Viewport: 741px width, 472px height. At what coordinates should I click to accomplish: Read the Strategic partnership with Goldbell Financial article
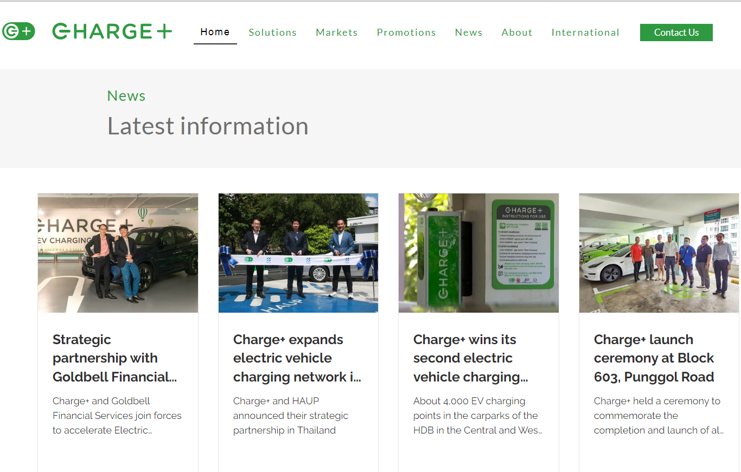click(114, 358)
